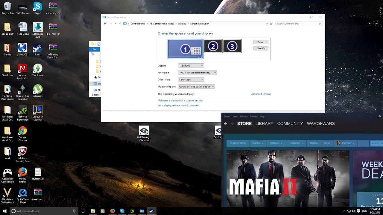Expand Steam store Hardware dropdown
This screenshot has height=215, width=383.
coord(296,143)
